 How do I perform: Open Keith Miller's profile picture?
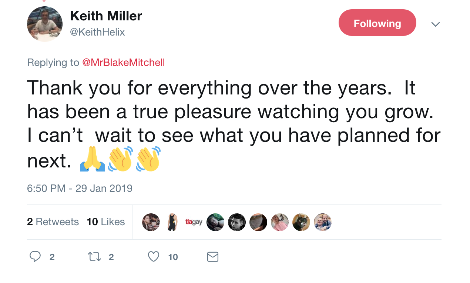click(45, 24)
